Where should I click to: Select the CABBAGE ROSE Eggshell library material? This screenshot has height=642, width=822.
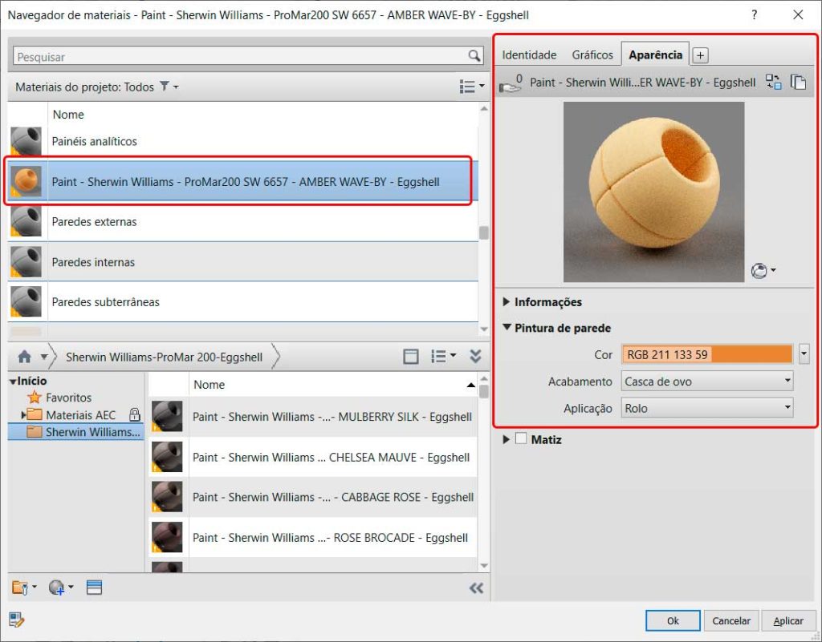click(313, 497)
